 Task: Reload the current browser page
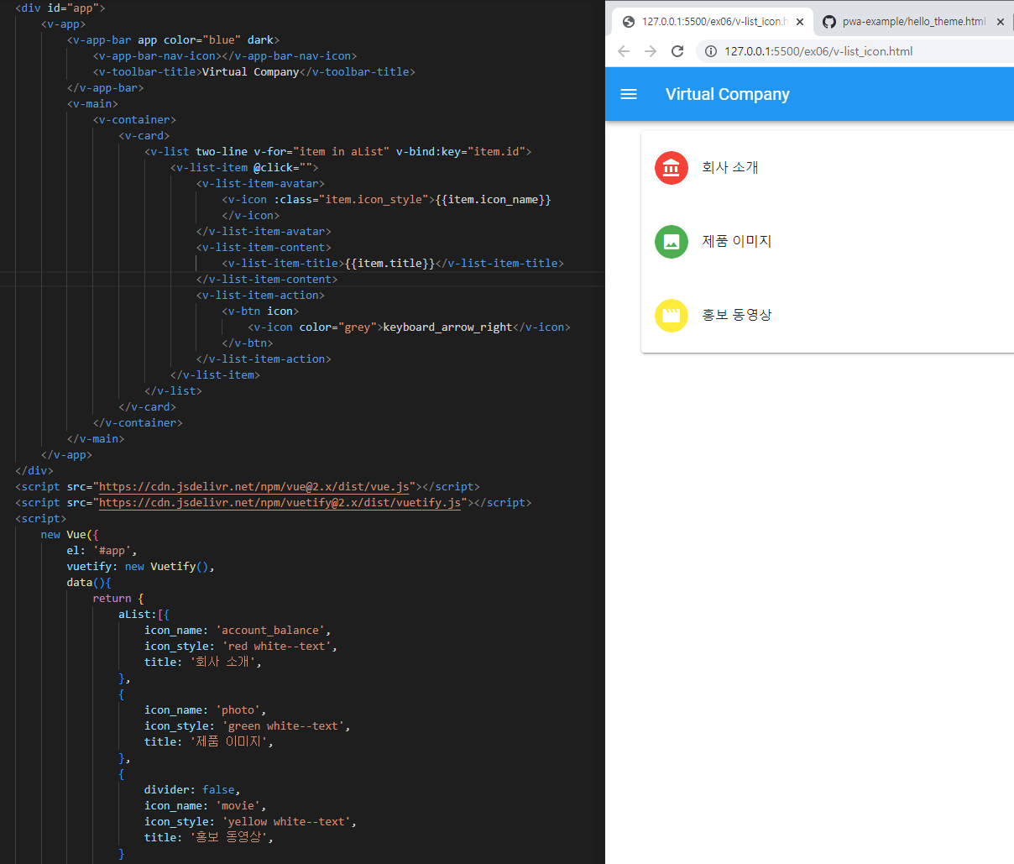pos(677,51)
